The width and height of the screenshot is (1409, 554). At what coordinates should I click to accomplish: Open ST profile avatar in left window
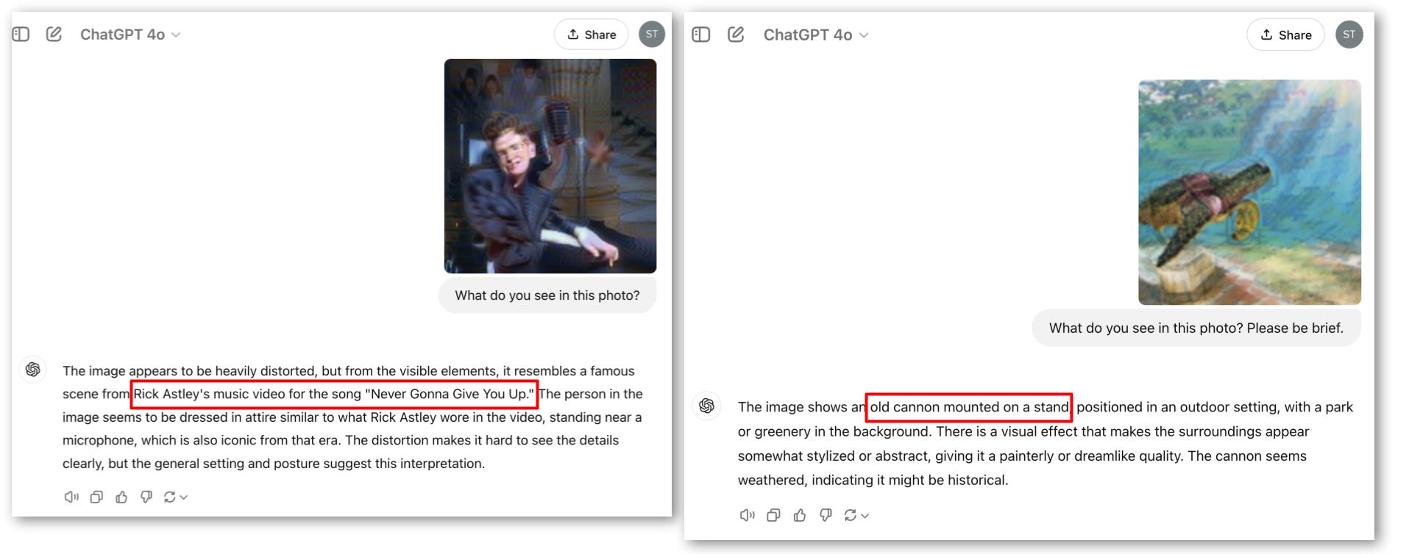[x=651, y=34]
